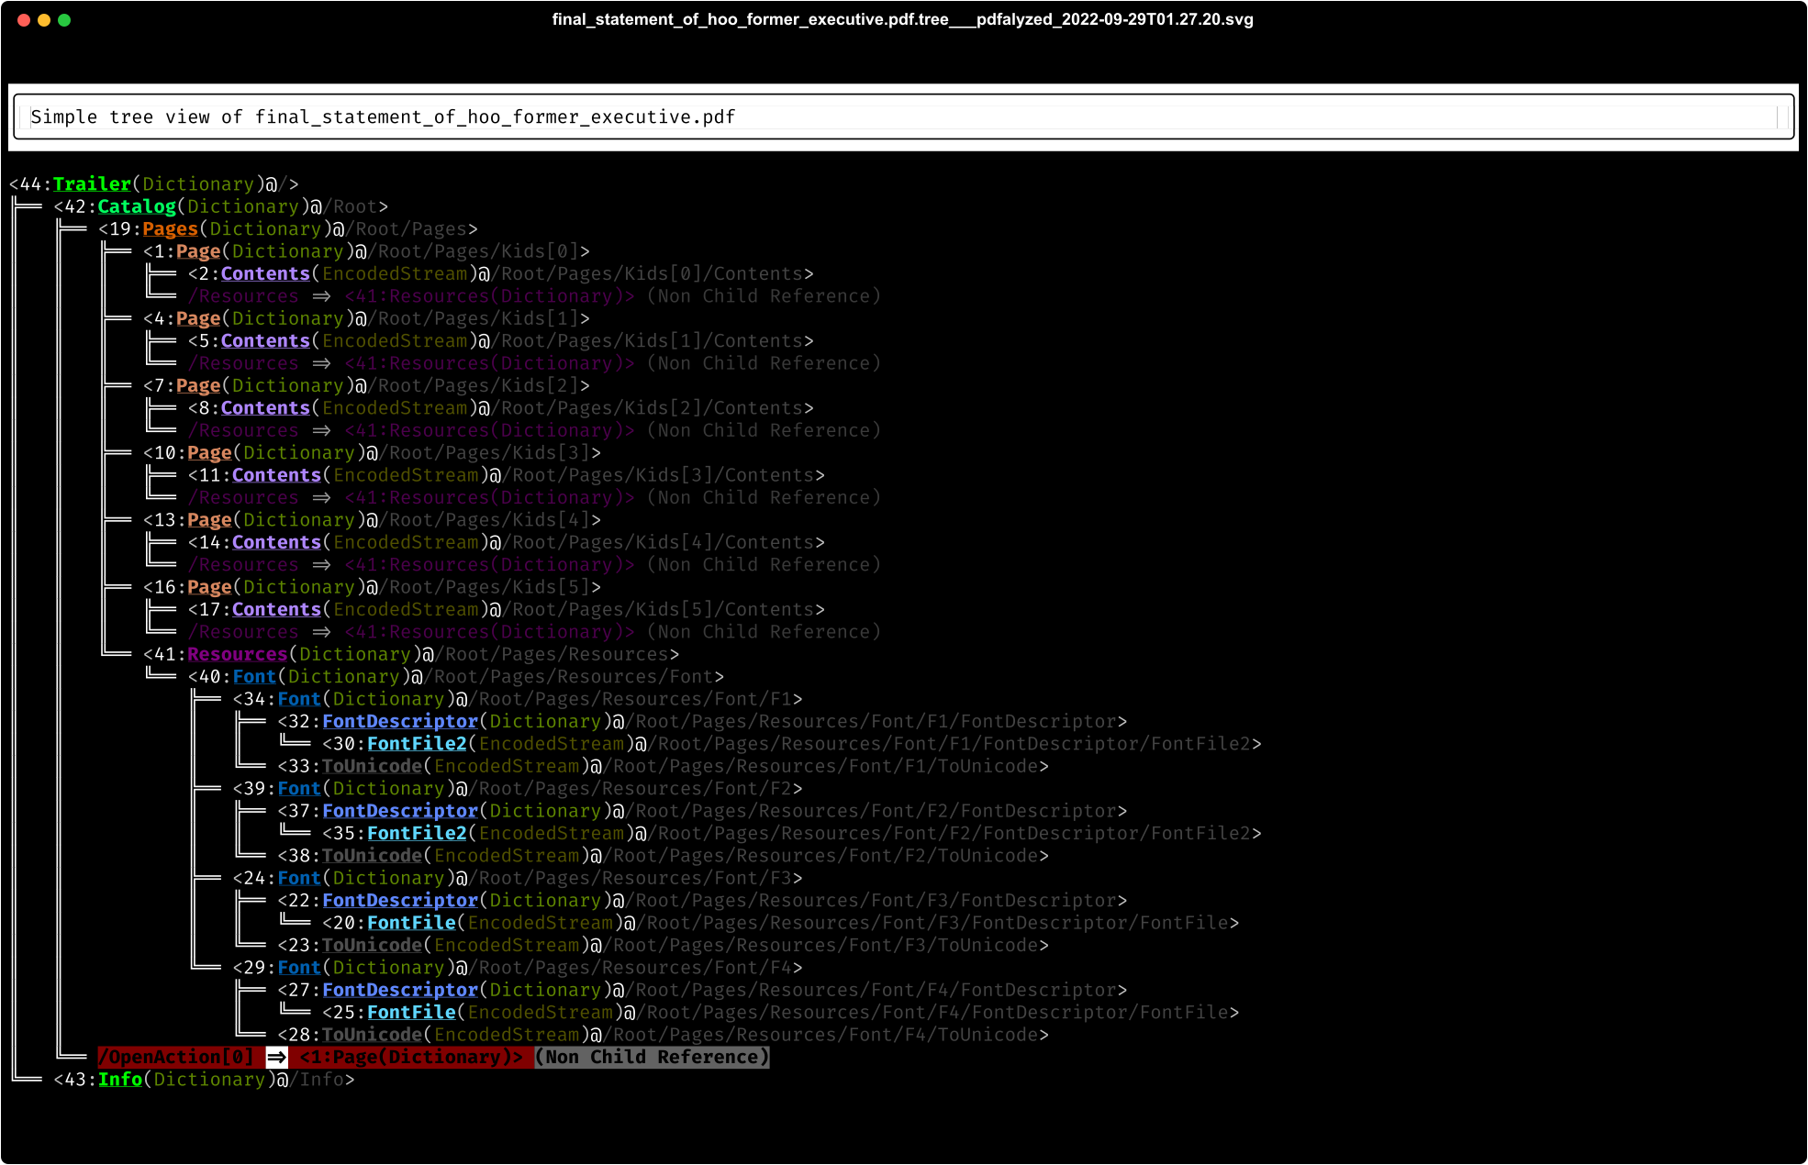Click the red close window button
This screenshot has height=1165, width=1808.
[x=24, y=20]
